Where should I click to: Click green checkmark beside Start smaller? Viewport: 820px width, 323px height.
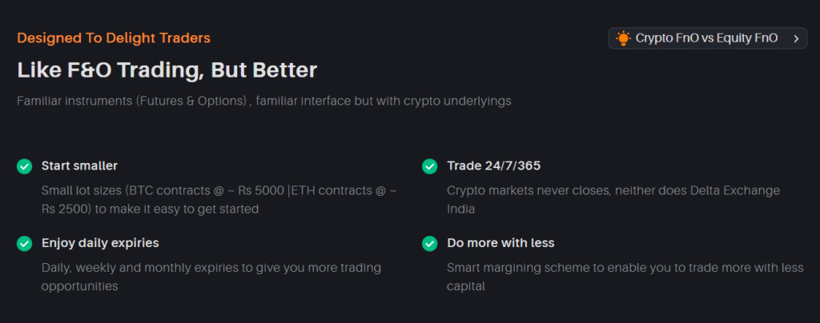[x=25, y=166]
